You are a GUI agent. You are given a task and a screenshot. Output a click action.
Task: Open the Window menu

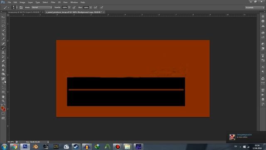tap(74, 2)
